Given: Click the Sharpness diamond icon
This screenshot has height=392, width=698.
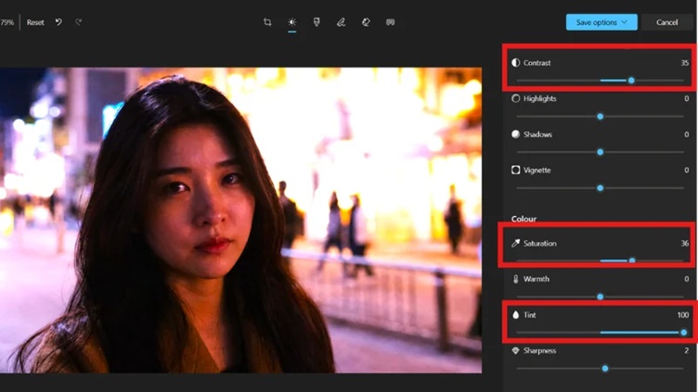Looking at the screenshot, I should tap(515, 350).
